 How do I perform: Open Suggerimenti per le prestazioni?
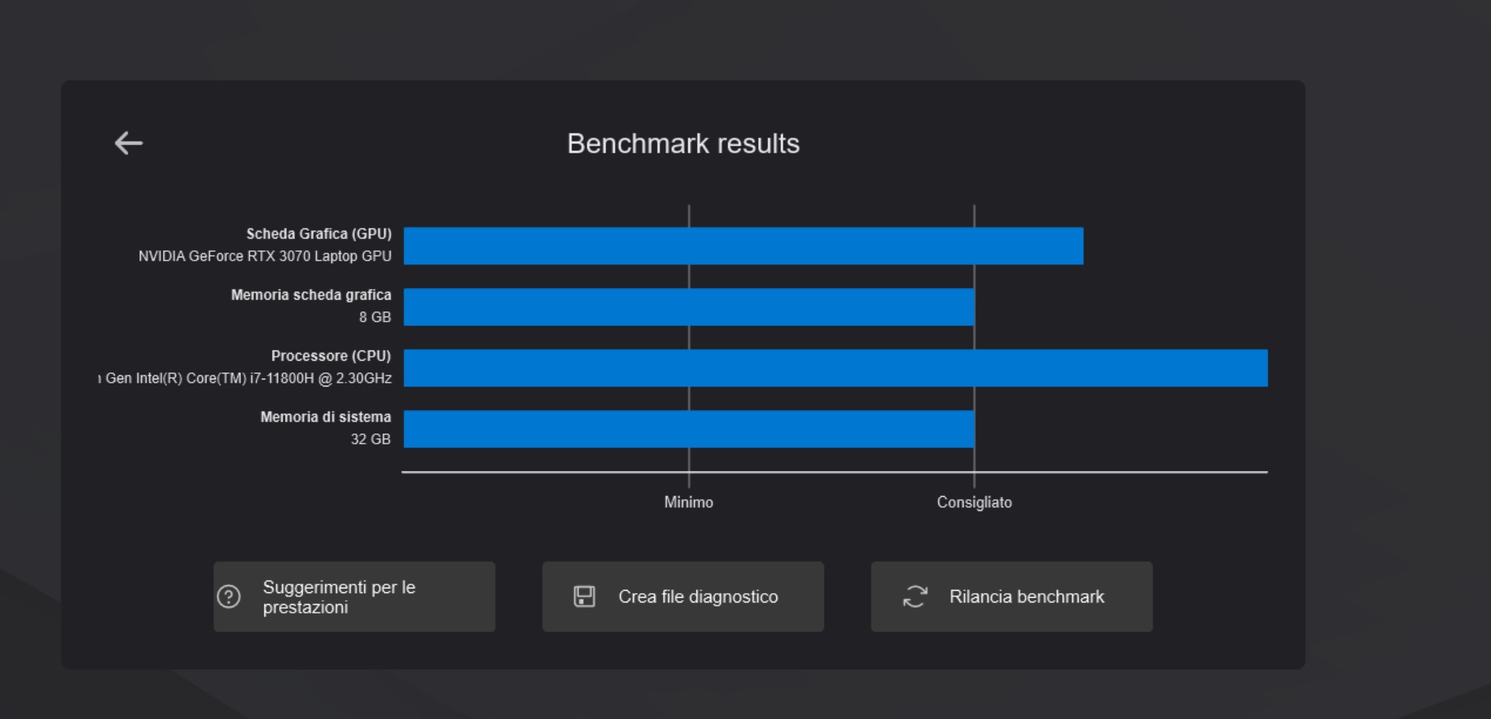[355, 597]
